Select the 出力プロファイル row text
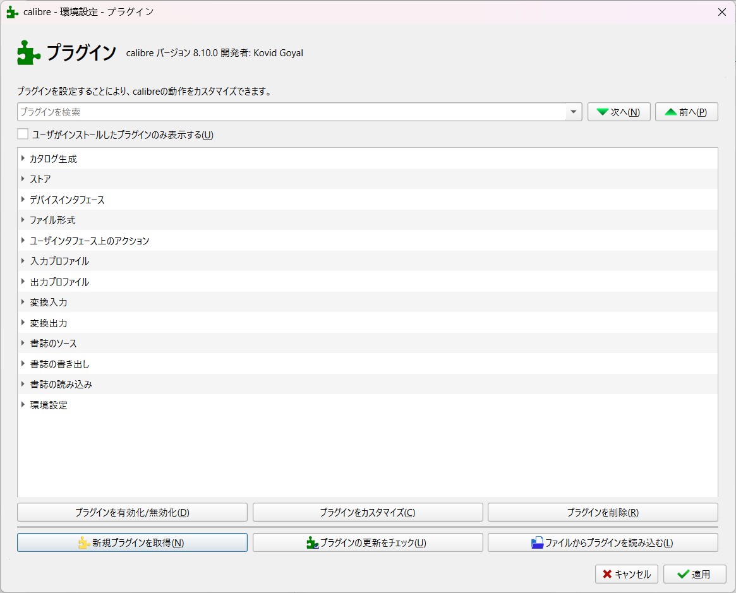Image resolution: width=736 pixels, height=593 pixels. click(59, 282)
